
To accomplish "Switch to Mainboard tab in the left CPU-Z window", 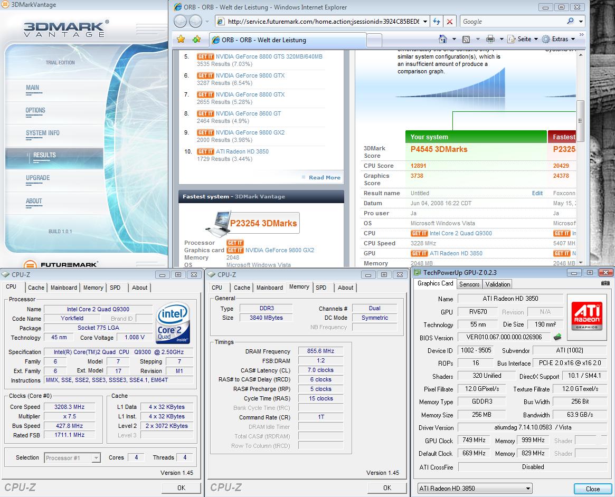I will click(64, 288).
